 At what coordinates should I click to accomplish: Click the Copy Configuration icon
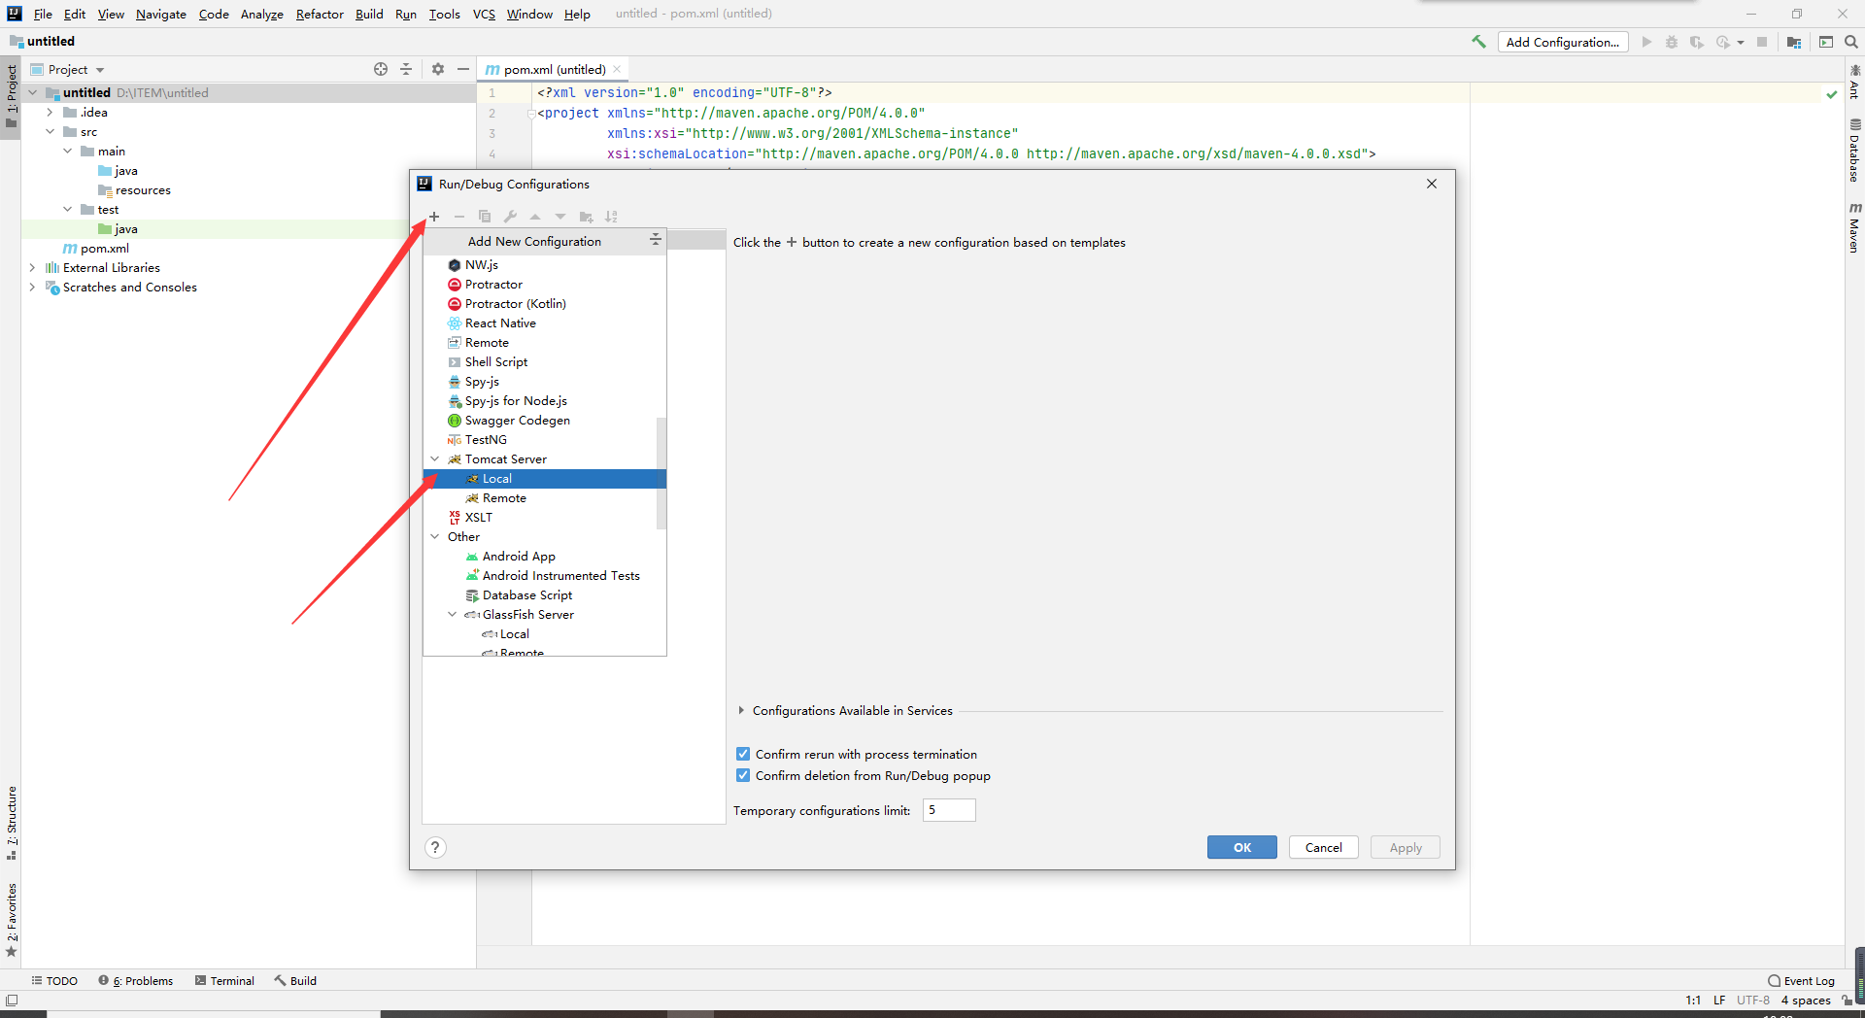[x=485, y=217]
